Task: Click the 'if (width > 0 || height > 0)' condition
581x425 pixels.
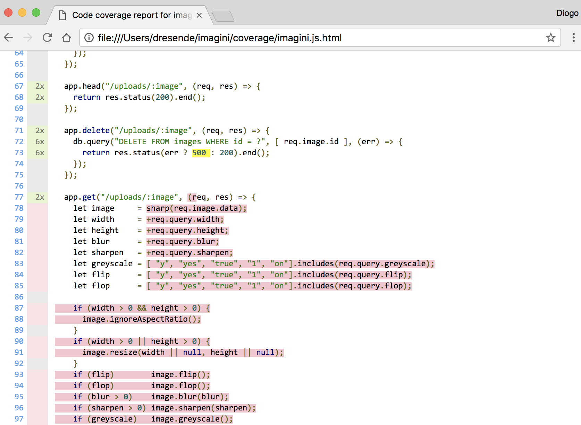Action: [x=137, y=341]
